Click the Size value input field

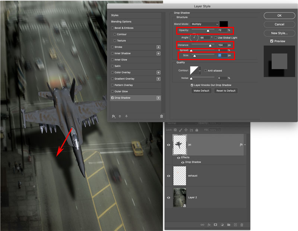222,55
